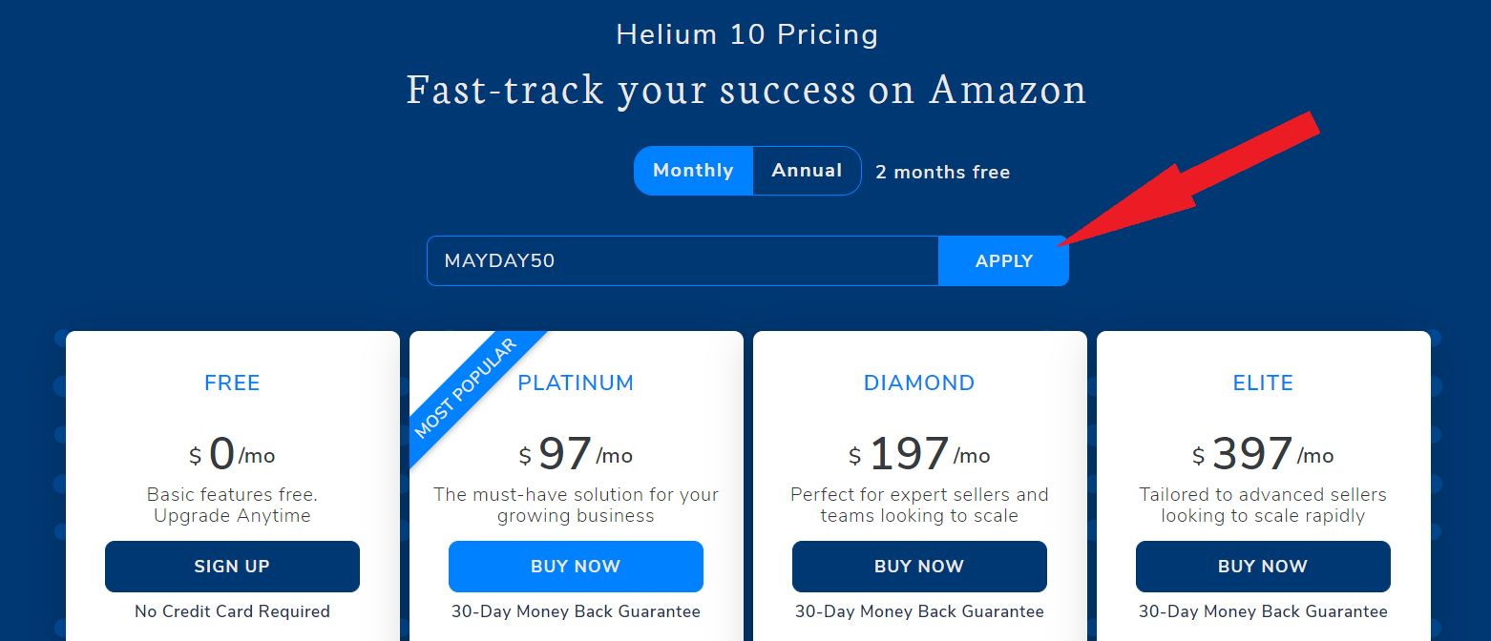Click the FREE plan title
The image size is (1491, 641).
[x=232, y=383]
